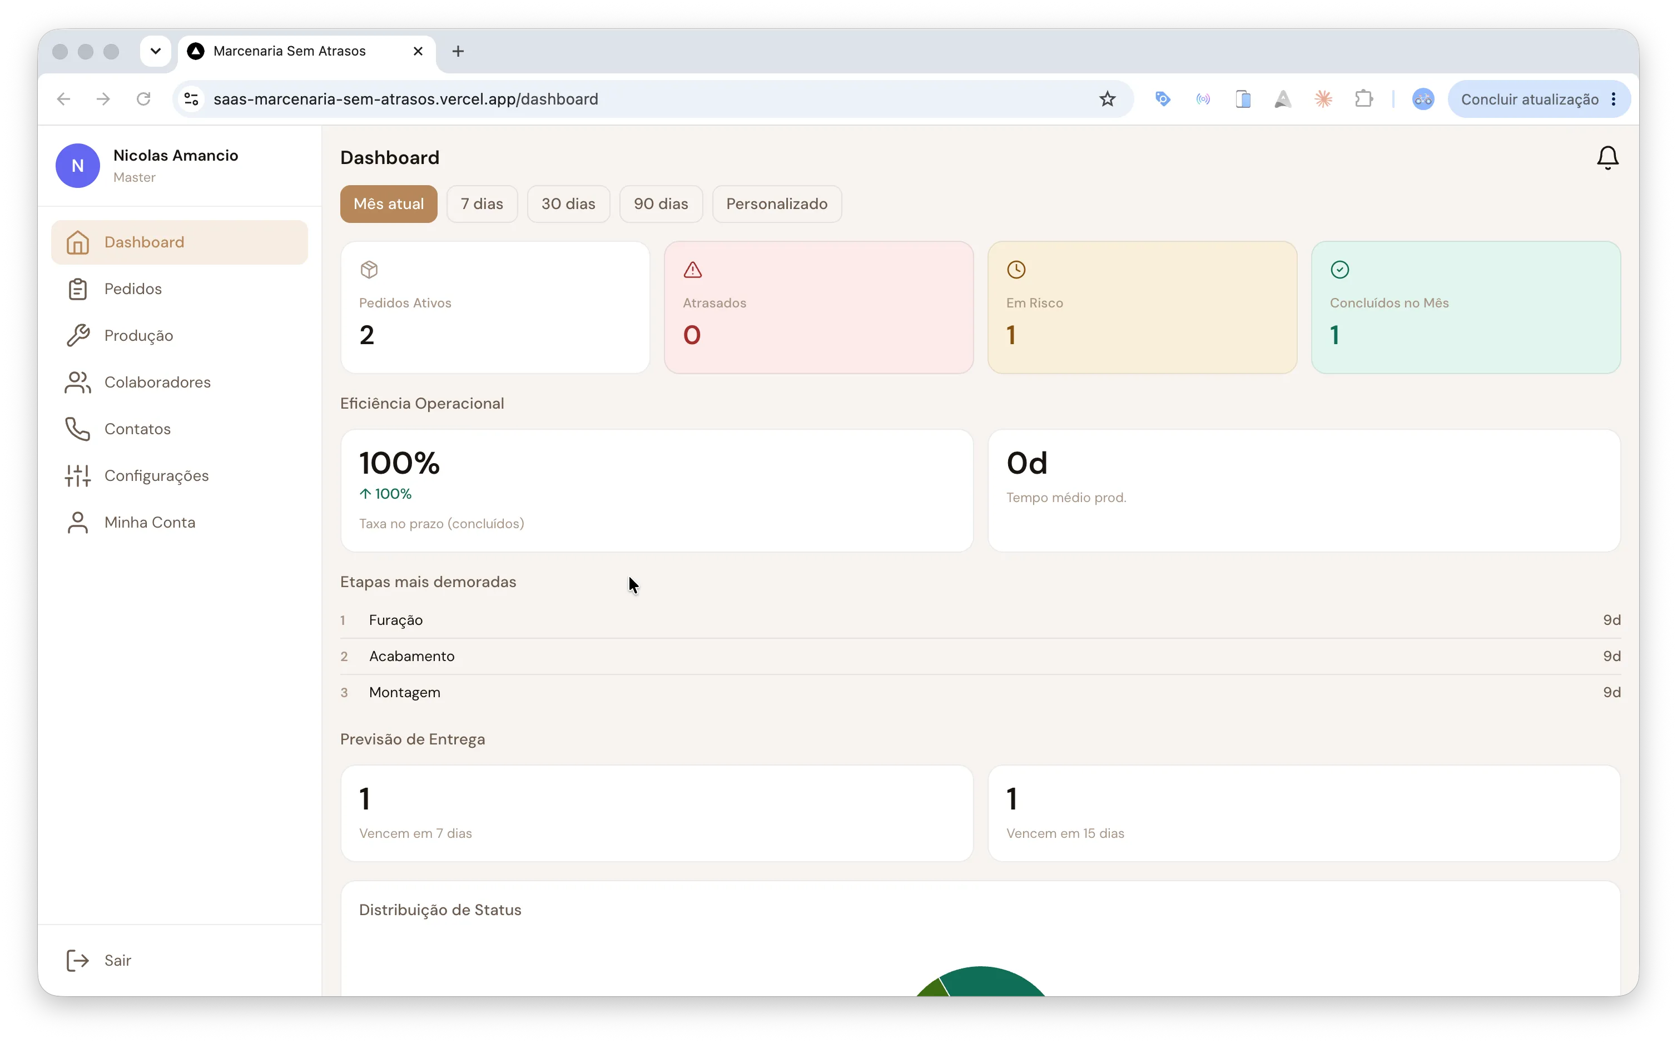Click the Montagem row in slowest stages

(980, 692)
